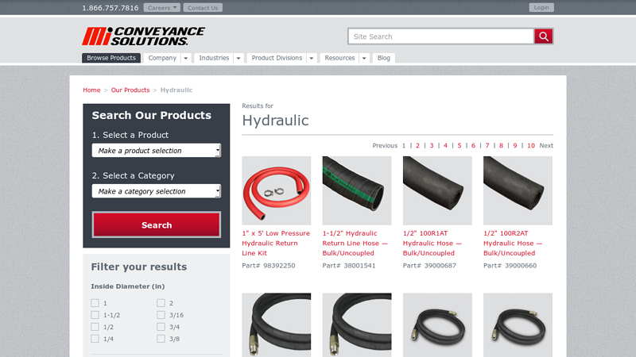Open '1" x 5' Low Pressure Hydraulic Return Line Kit' link
This screenshot has width=636, height=357.
click(x=276, y=243)
